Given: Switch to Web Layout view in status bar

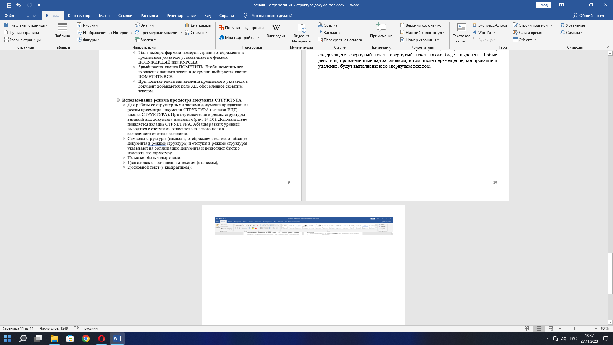Looking at the screenshot, I should (x=551, y=328).
